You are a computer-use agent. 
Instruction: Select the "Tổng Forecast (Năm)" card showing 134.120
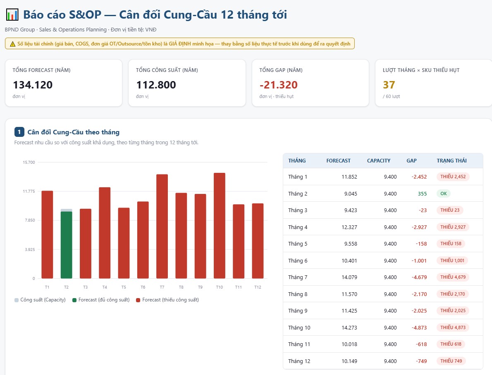(x=64, y=83)
